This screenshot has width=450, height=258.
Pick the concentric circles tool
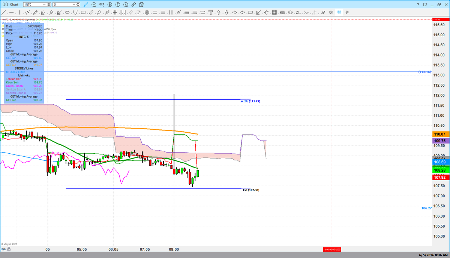point(147,12)
